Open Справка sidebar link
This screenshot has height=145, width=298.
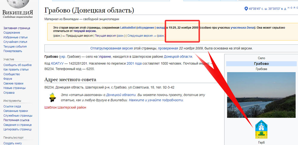(x=9, y=93)
